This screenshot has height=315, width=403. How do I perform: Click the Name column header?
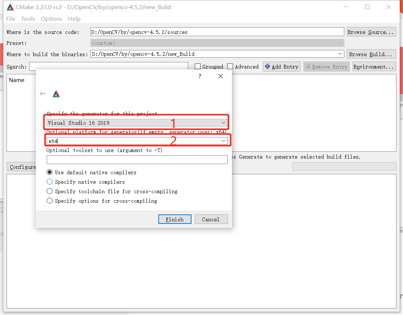coord(16,80)
